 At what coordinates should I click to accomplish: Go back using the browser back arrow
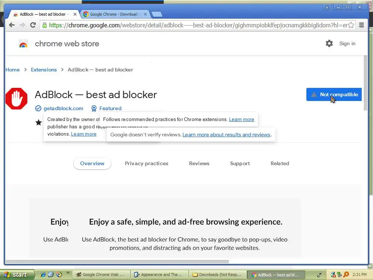(x=12, y=25)
